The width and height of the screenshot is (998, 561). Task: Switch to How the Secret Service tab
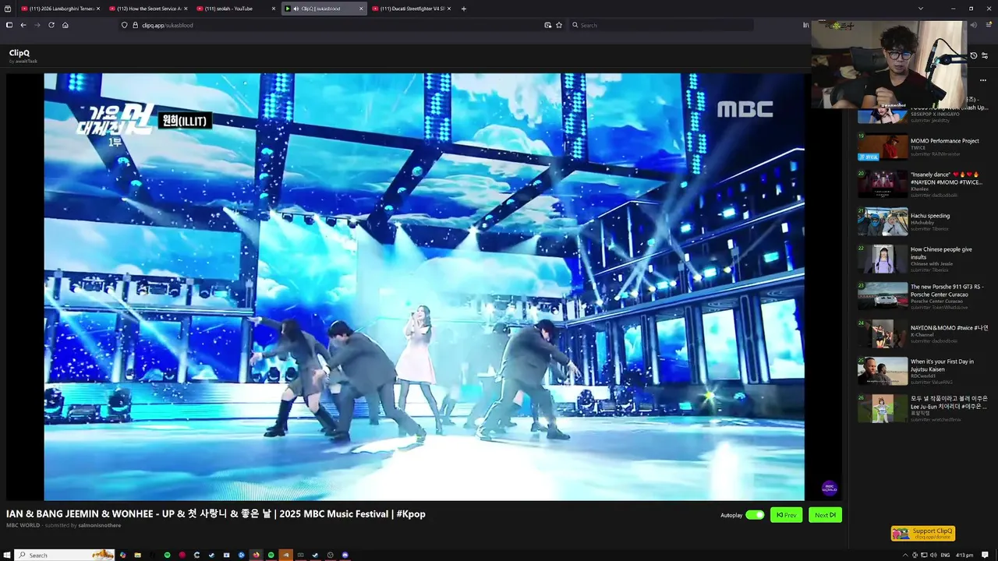pyautogui.click(x=148, y=9)
